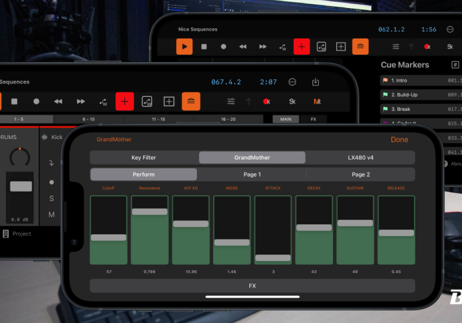Screen dimensions: 462x323
Task: Select the Page 2 tab
Action: click(x=360, y=175)
